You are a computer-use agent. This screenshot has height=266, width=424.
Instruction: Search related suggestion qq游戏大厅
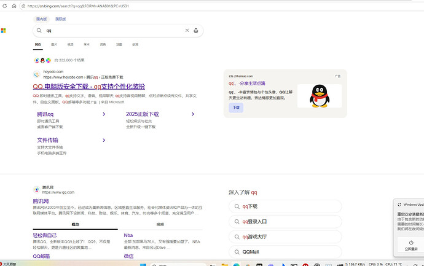pos(285,237)
